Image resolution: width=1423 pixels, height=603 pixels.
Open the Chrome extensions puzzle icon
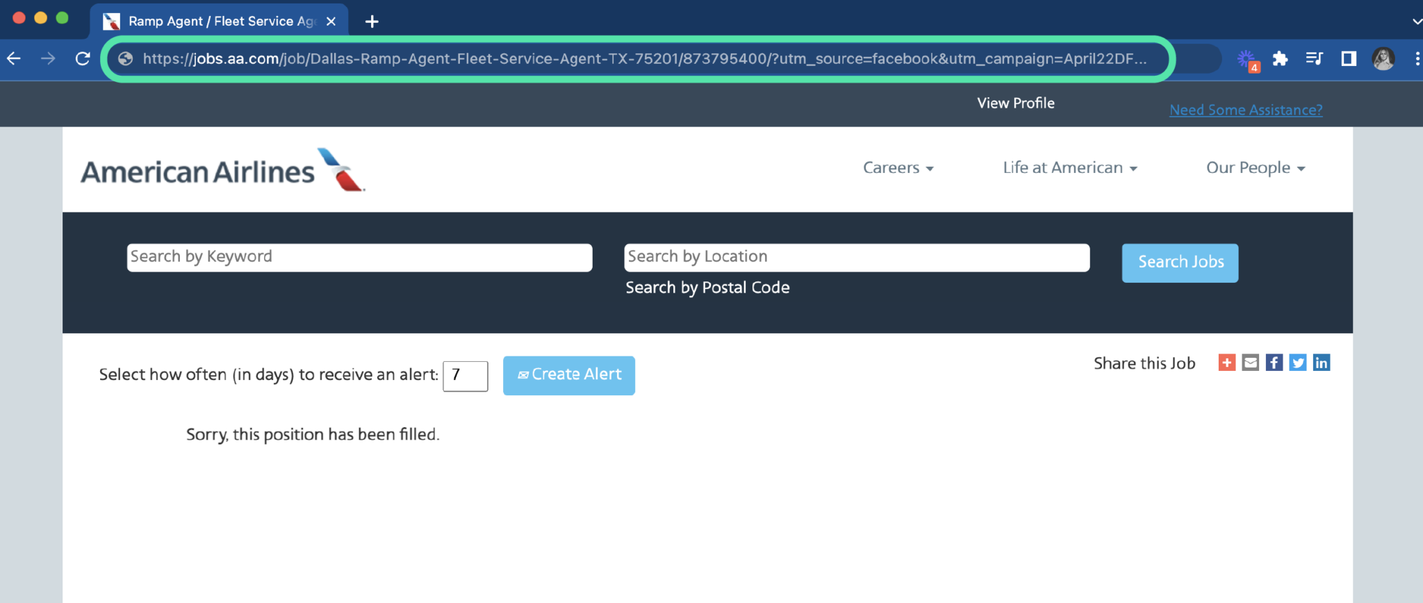[1282, 58]
